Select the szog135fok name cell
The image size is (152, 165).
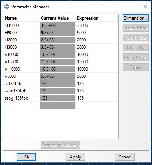point(21,91)
